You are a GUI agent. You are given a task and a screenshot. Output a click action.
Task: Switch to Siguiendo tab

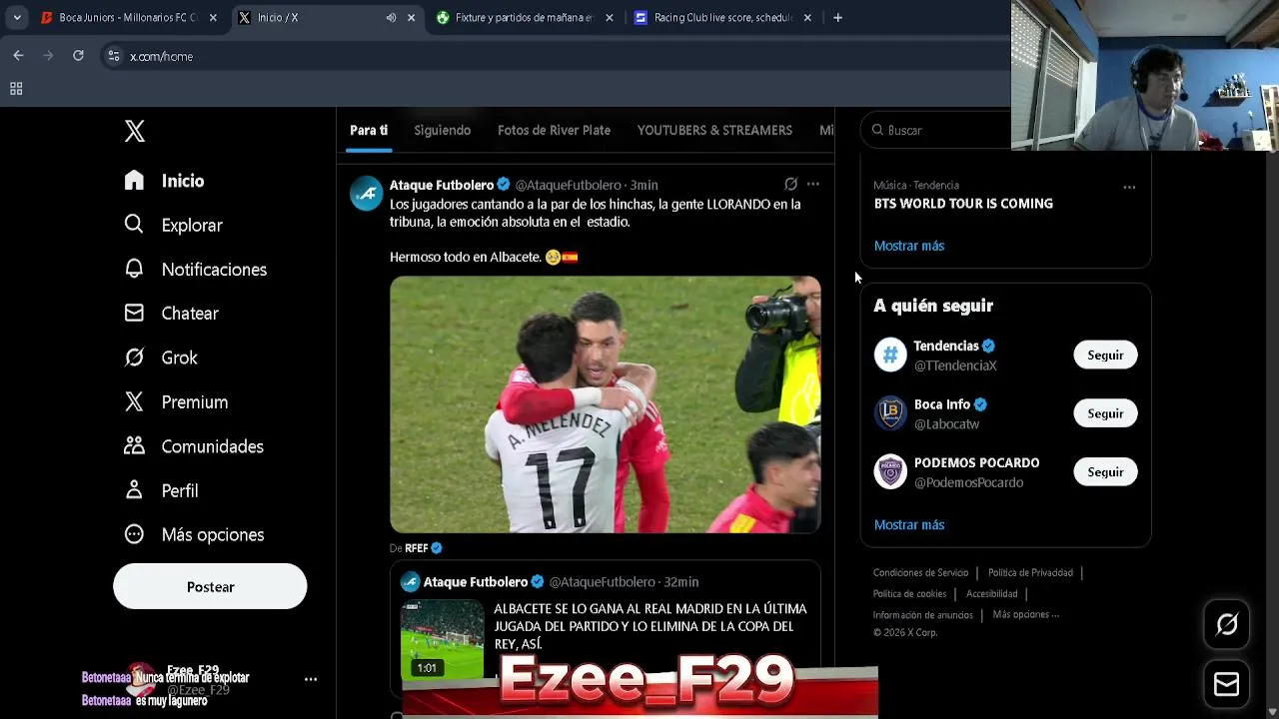click(443, 130)
